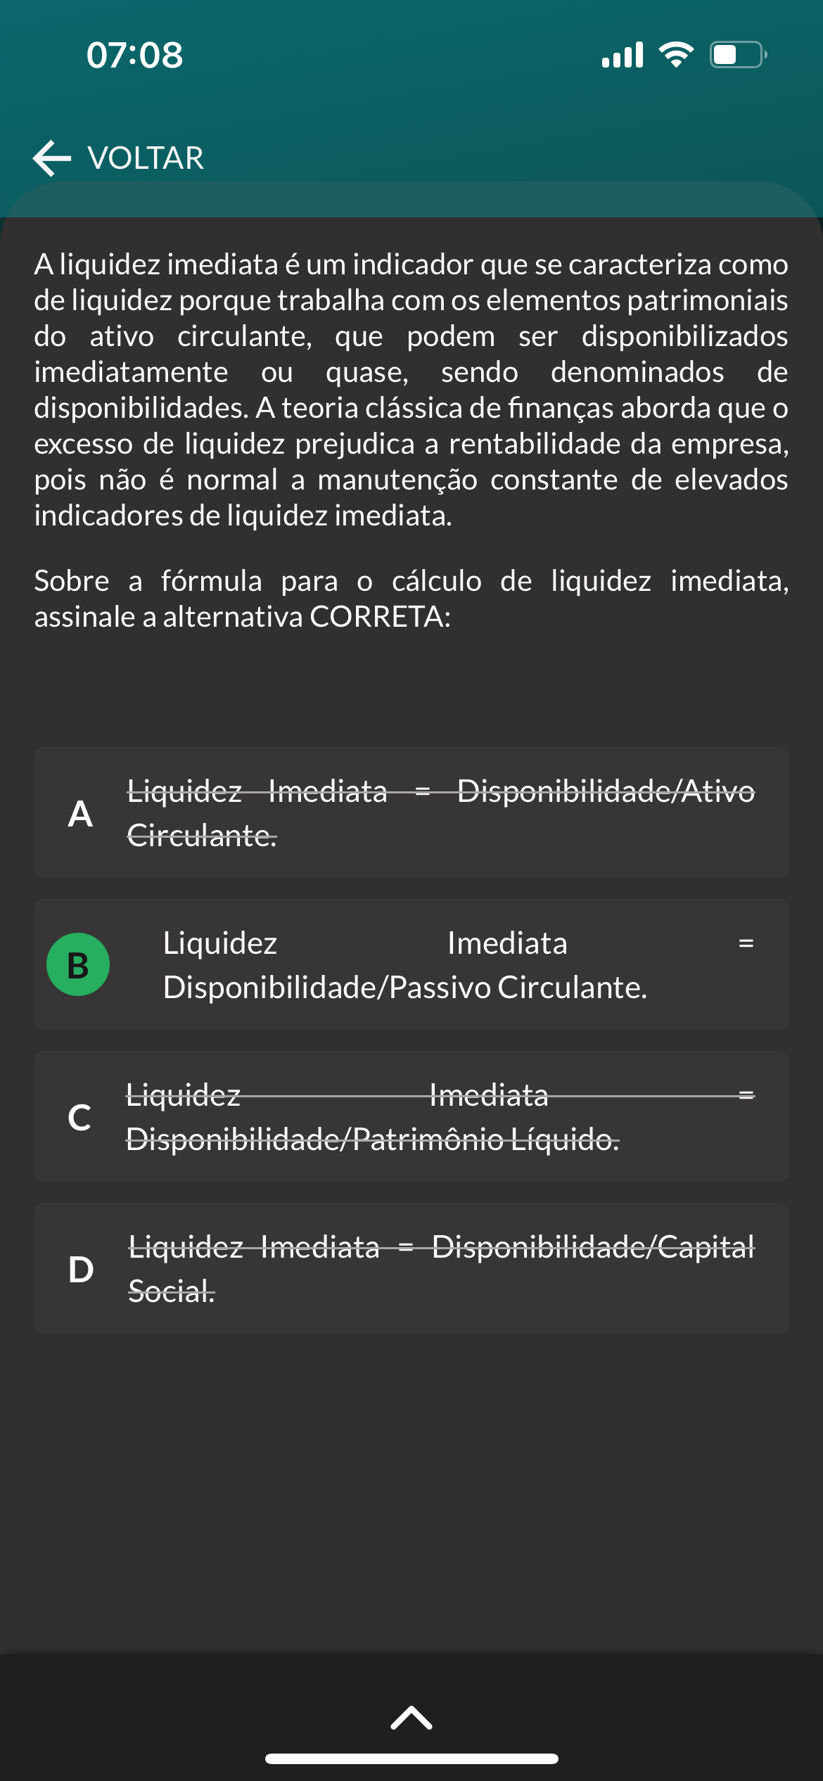Select the letter C answer marker

79,1117
